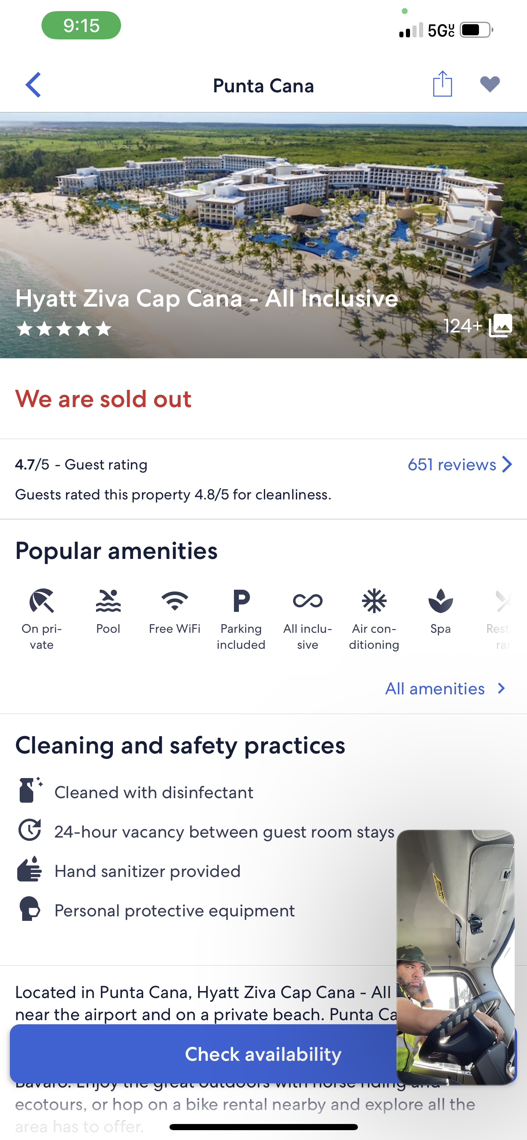Tap the green time indicator pill
527x1140 pixels.
[x=81, y=25]
